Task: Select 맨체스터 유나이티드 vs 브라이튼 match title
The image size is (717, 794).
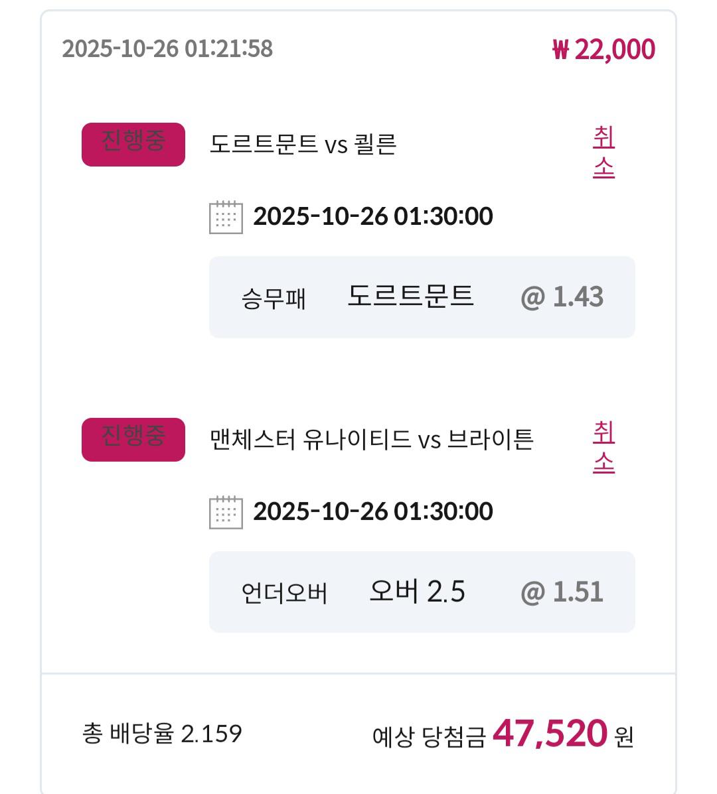Action: click(x=372, y=439)
